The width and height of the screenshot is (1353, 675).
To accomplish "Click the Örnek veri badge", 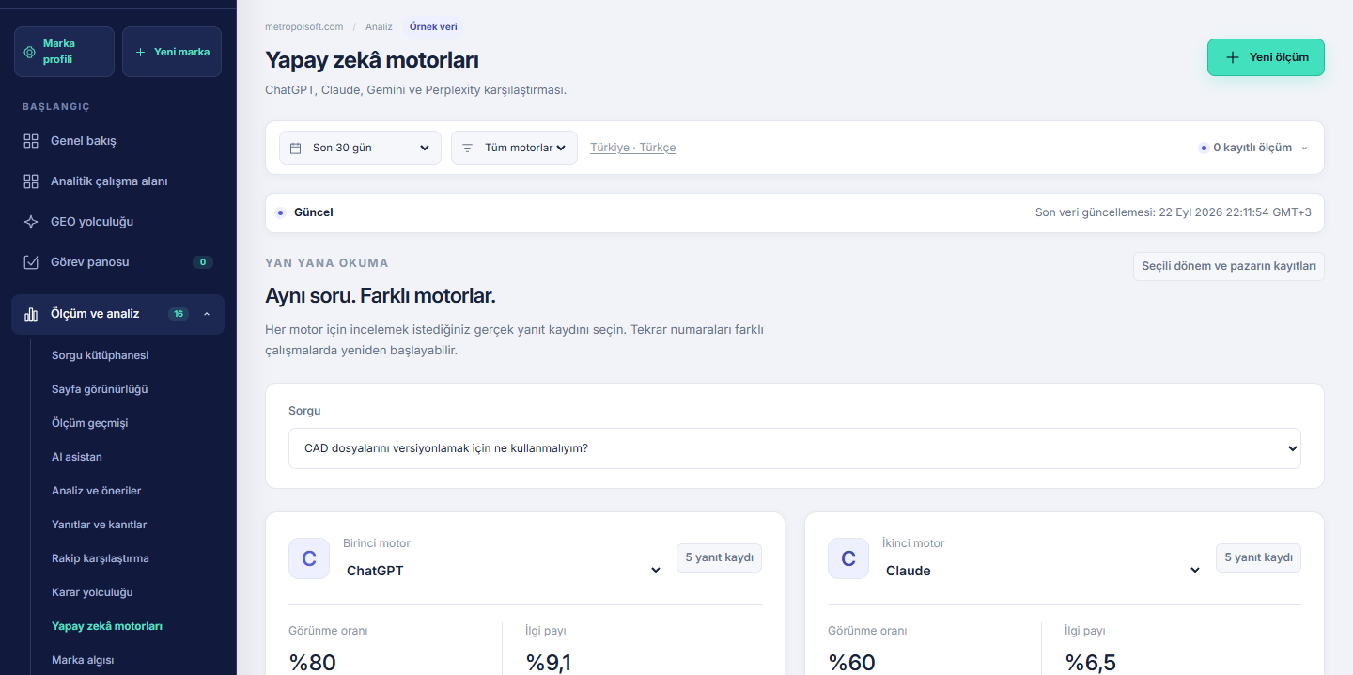I will [433, 26].
